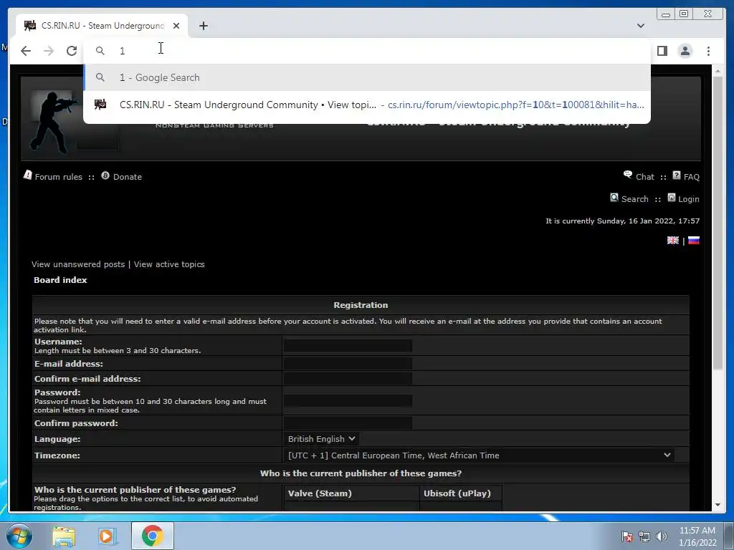Open the Donate link
The height and width of the screenshot is (550, 734).
point(128,177)
